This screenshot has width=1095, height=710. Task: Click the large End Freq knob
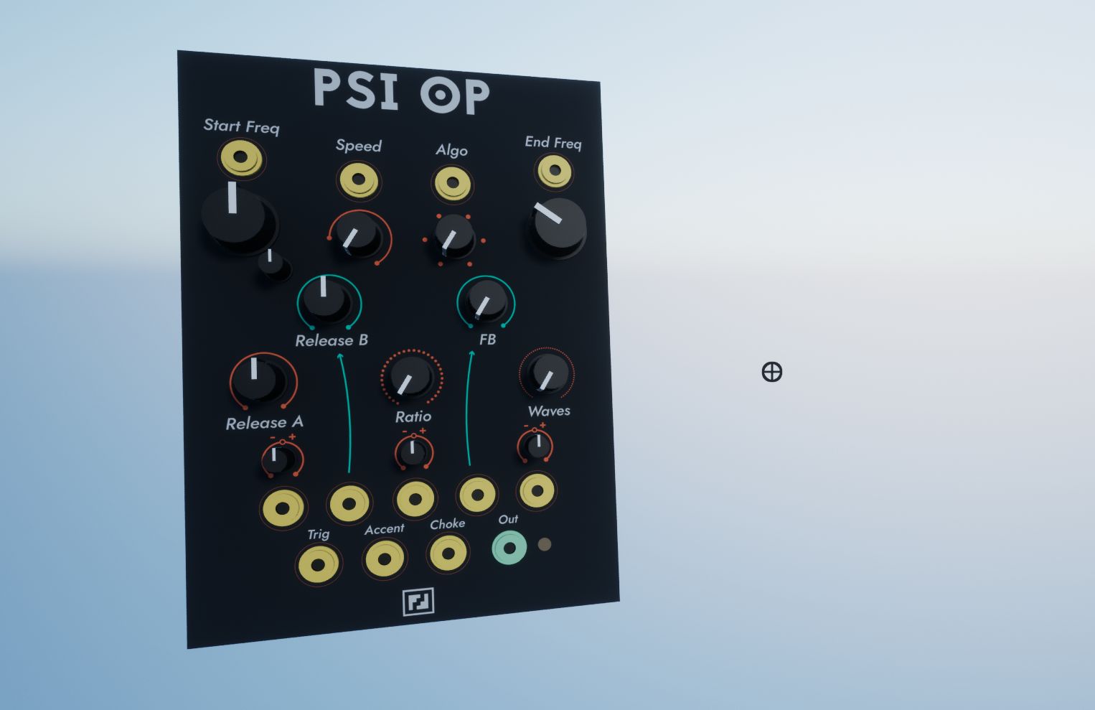coord(558,225)
